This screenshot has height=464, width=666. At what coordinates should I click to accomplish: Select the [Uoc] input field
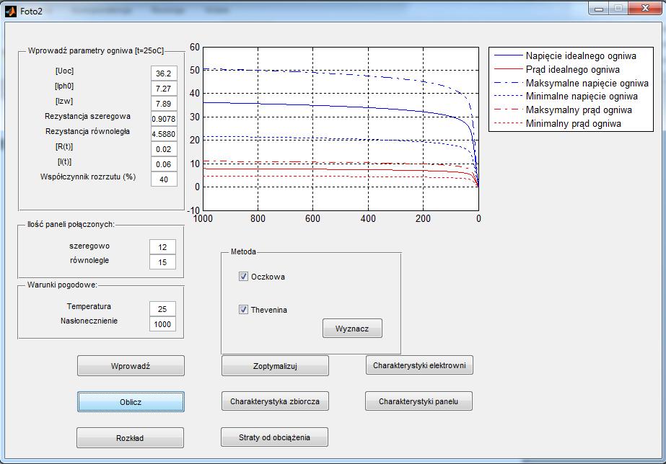pos(164,73)
